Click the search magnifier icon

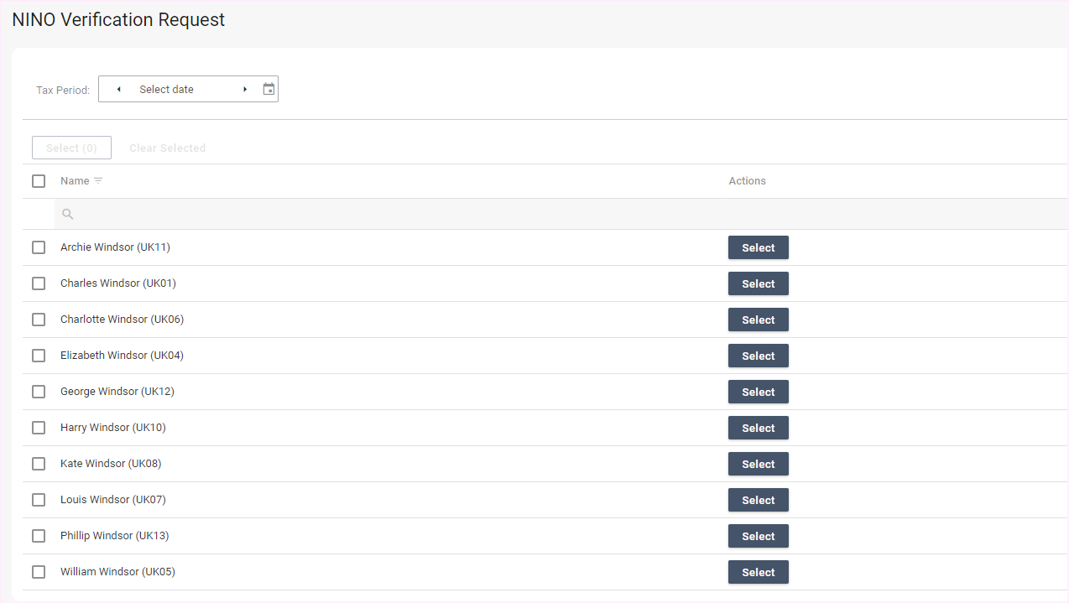click(68, 215)
